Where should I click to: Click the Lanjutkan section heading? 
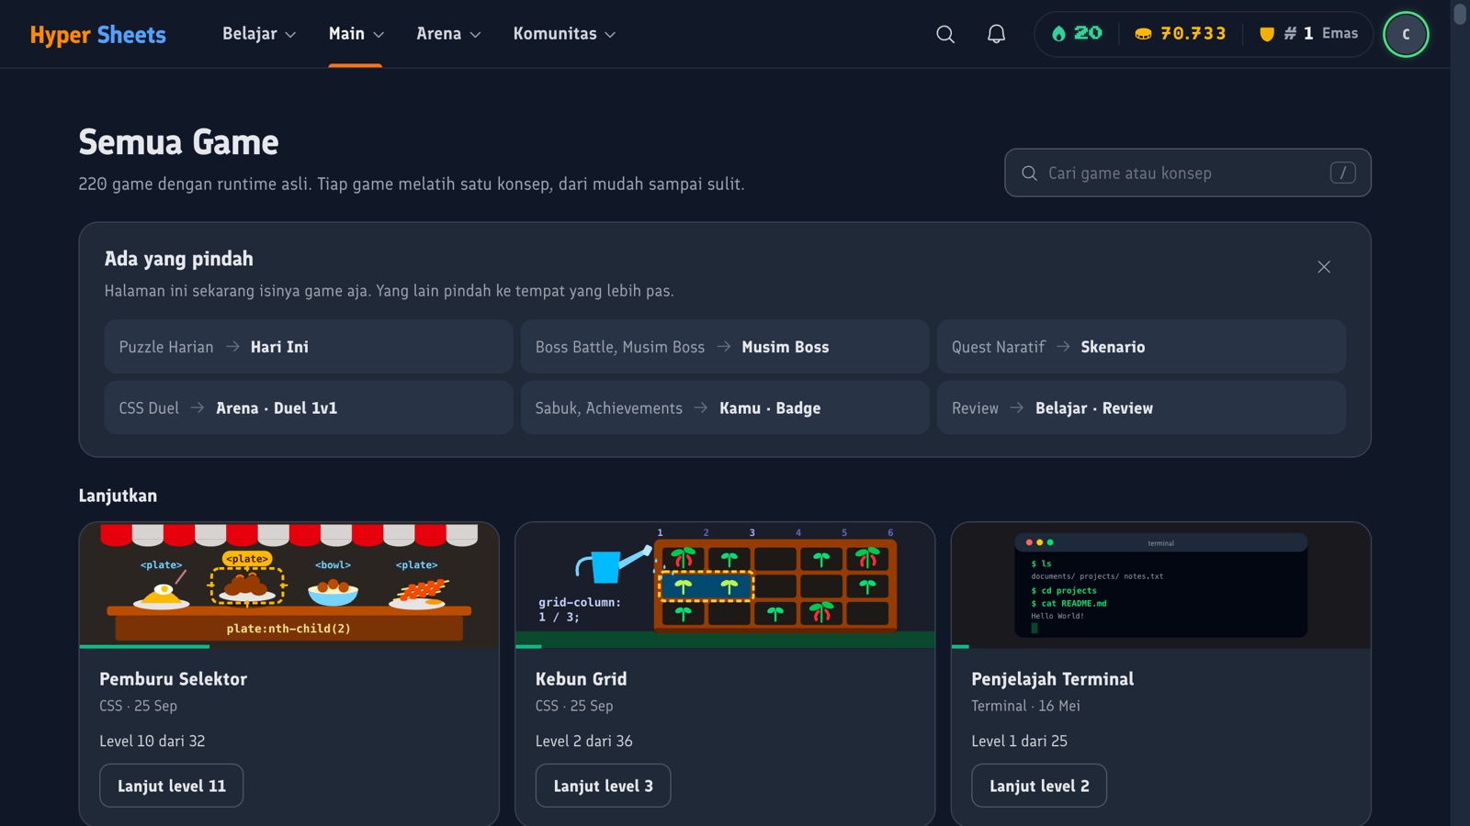118,496
